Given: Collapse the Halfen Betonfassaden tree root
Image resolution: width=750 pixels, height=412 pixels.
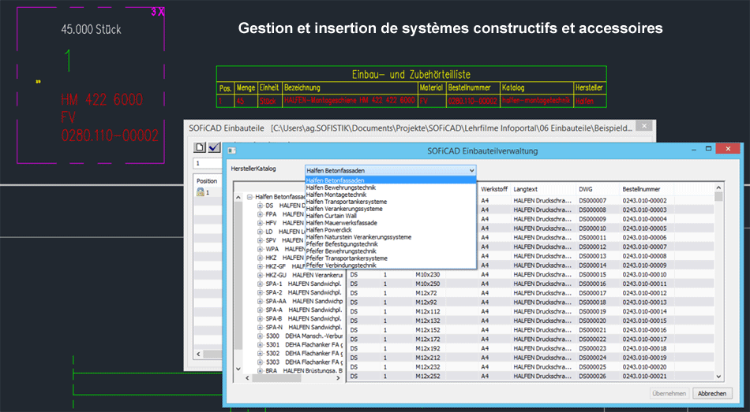Looking at the screenshot, I should pyautogui.click(x=249, y=197).
